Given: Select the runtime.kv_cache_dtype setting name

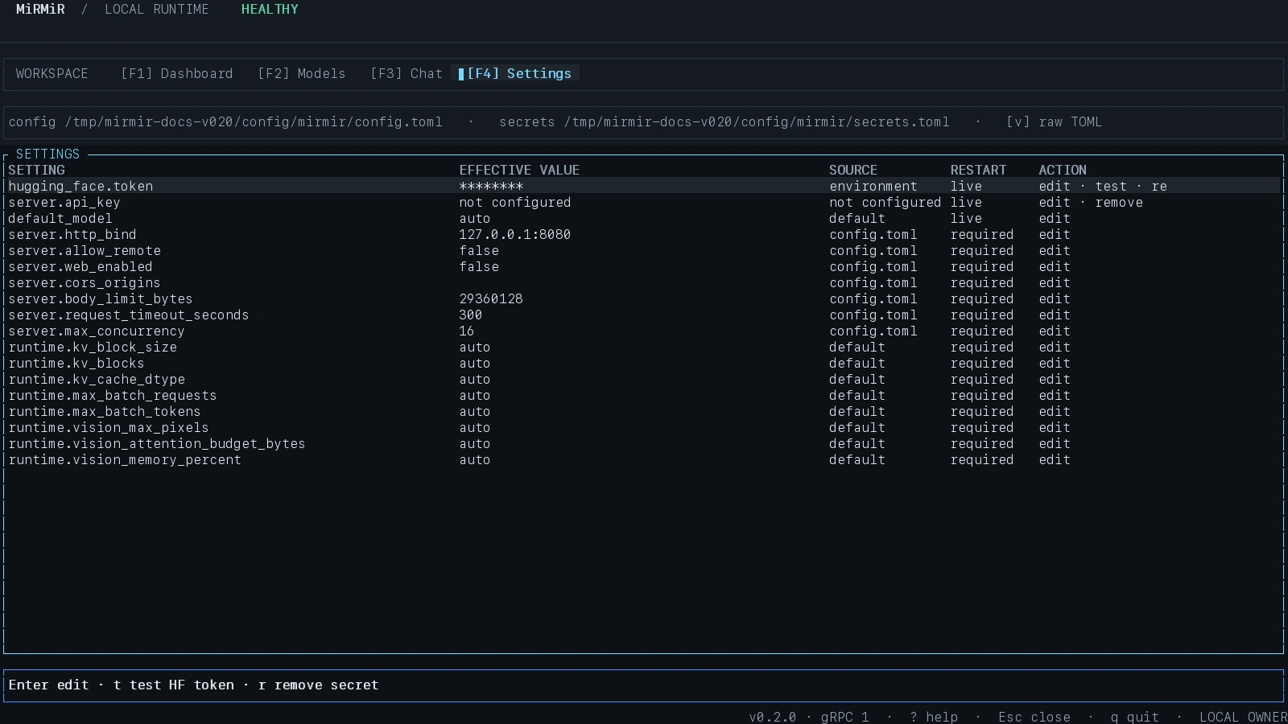Looking at the screenshot, I should (x=97, y=379).
